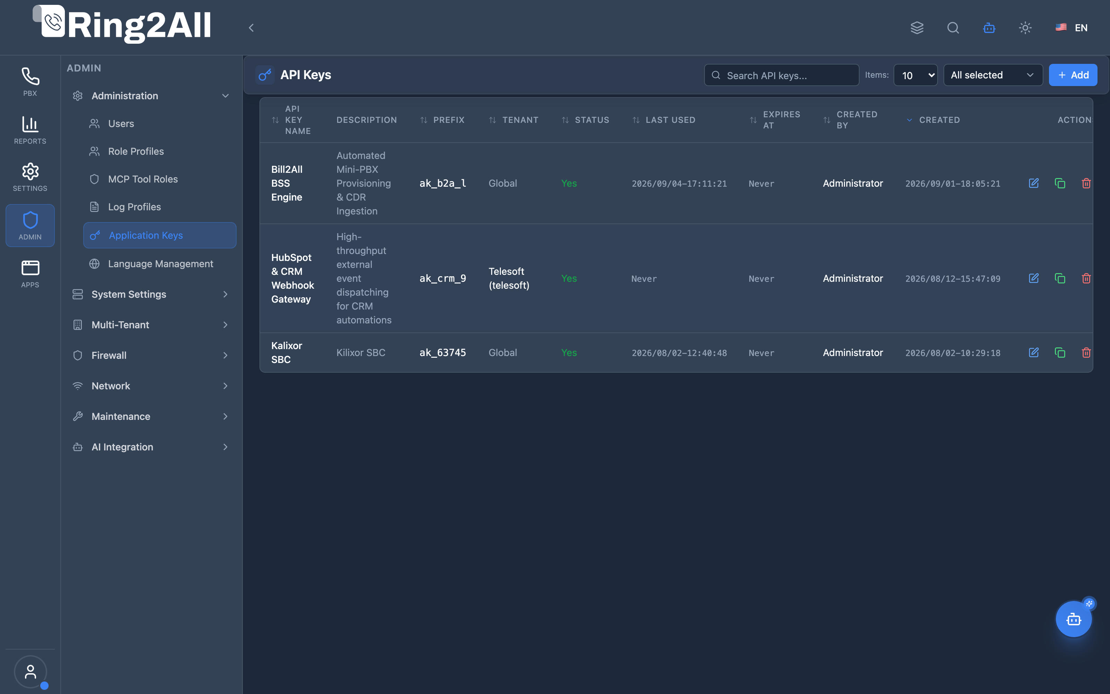Go to Users menu item
The width and height of the screenshot is (1110, 694).
[x=159, y=124]
